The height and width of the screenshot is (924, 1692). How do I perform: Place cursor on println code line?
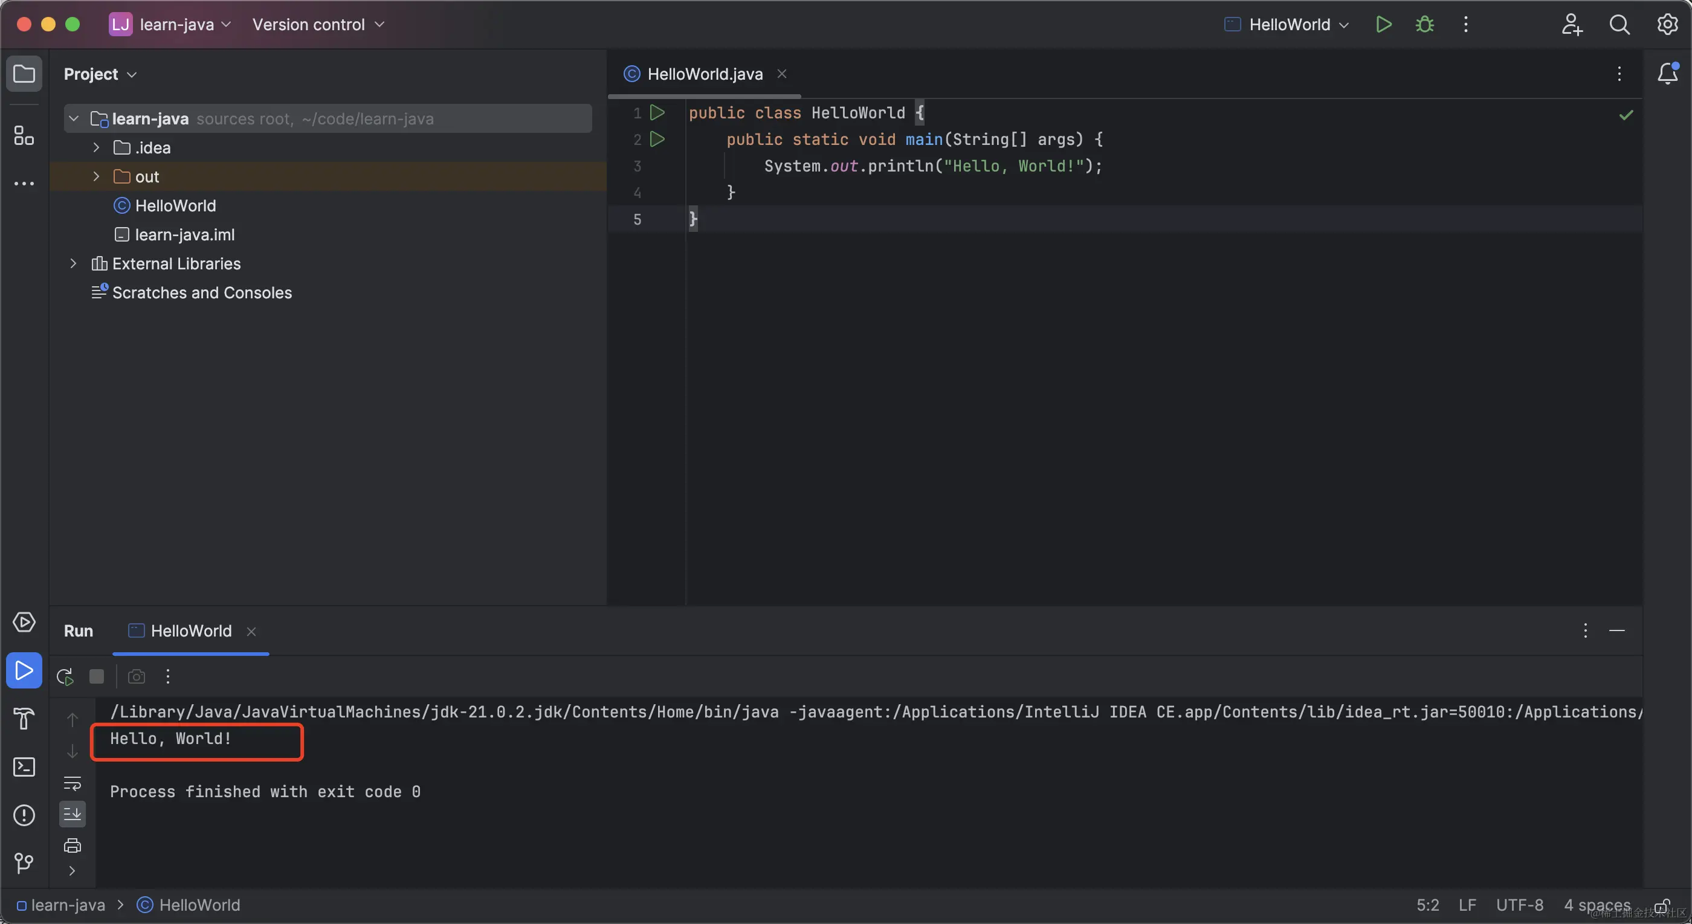click(932, 166)
